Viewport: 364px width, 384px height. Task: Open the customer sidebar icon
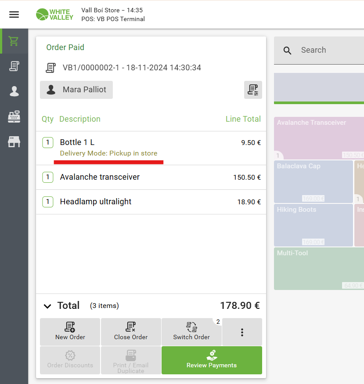[x=14, y=91]
